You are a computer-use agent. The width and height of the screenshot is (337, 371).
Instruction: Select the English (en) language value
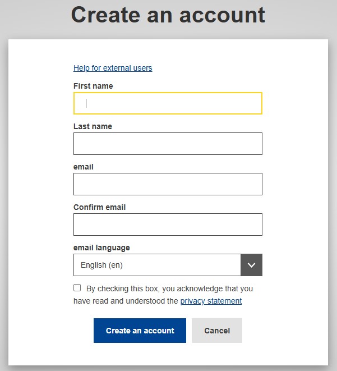pos(101,265)
